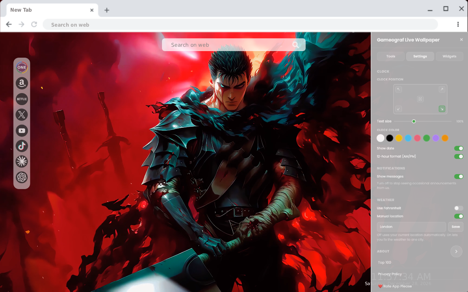Choose the yellow clock color

coord(399,138)
